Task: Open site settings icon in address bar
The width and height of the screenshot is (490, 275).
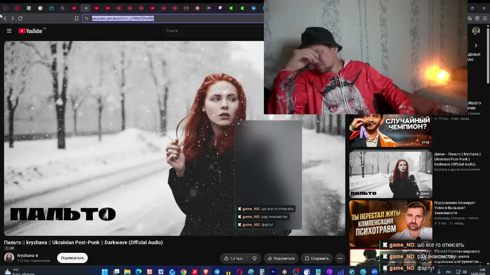Action: [87, 18]
